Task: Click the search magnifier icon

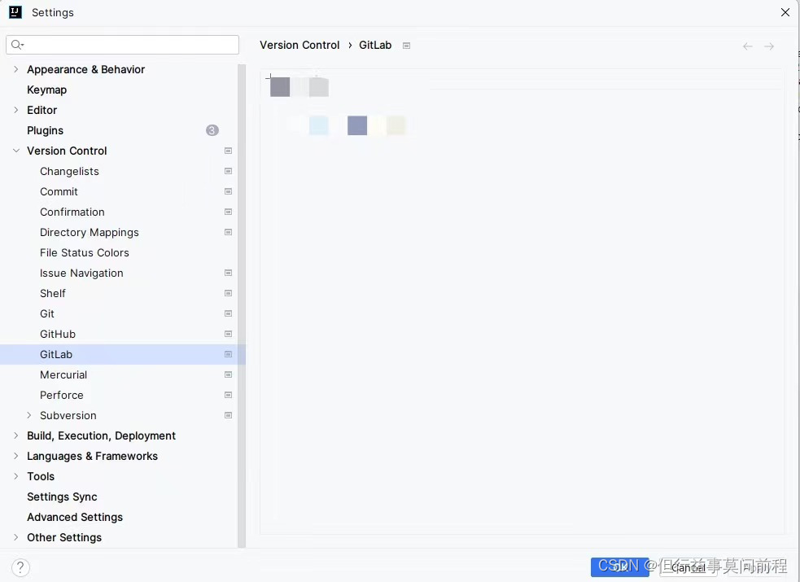Action: 17,45
